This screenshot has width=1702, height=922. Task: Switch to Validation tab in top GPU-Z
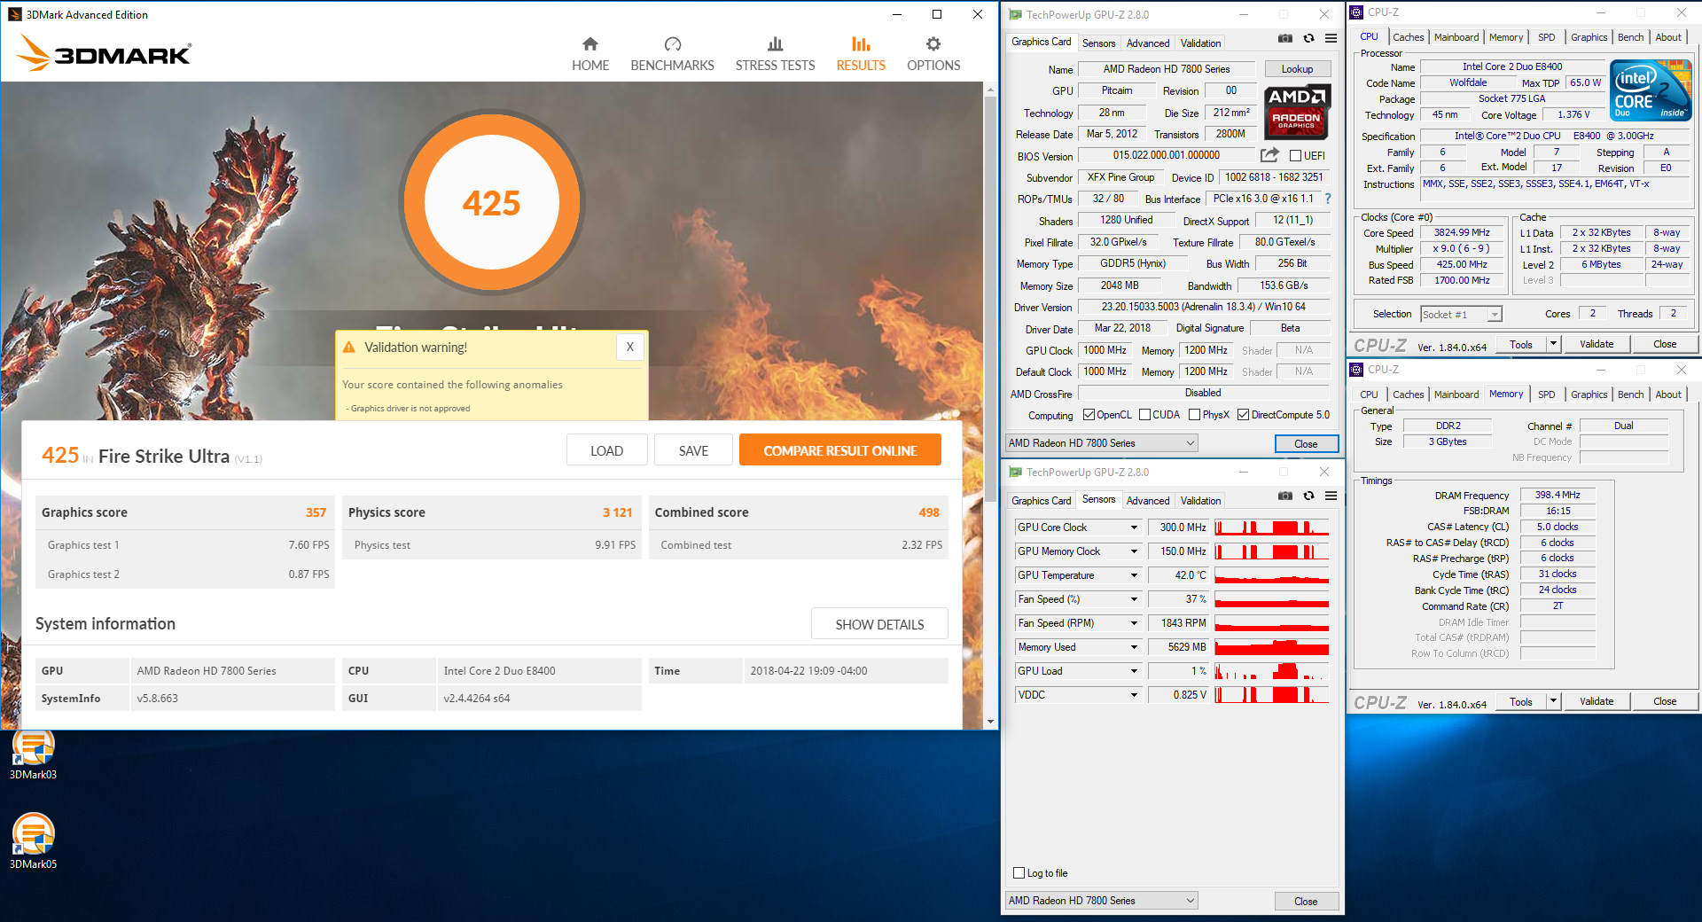1200,43
